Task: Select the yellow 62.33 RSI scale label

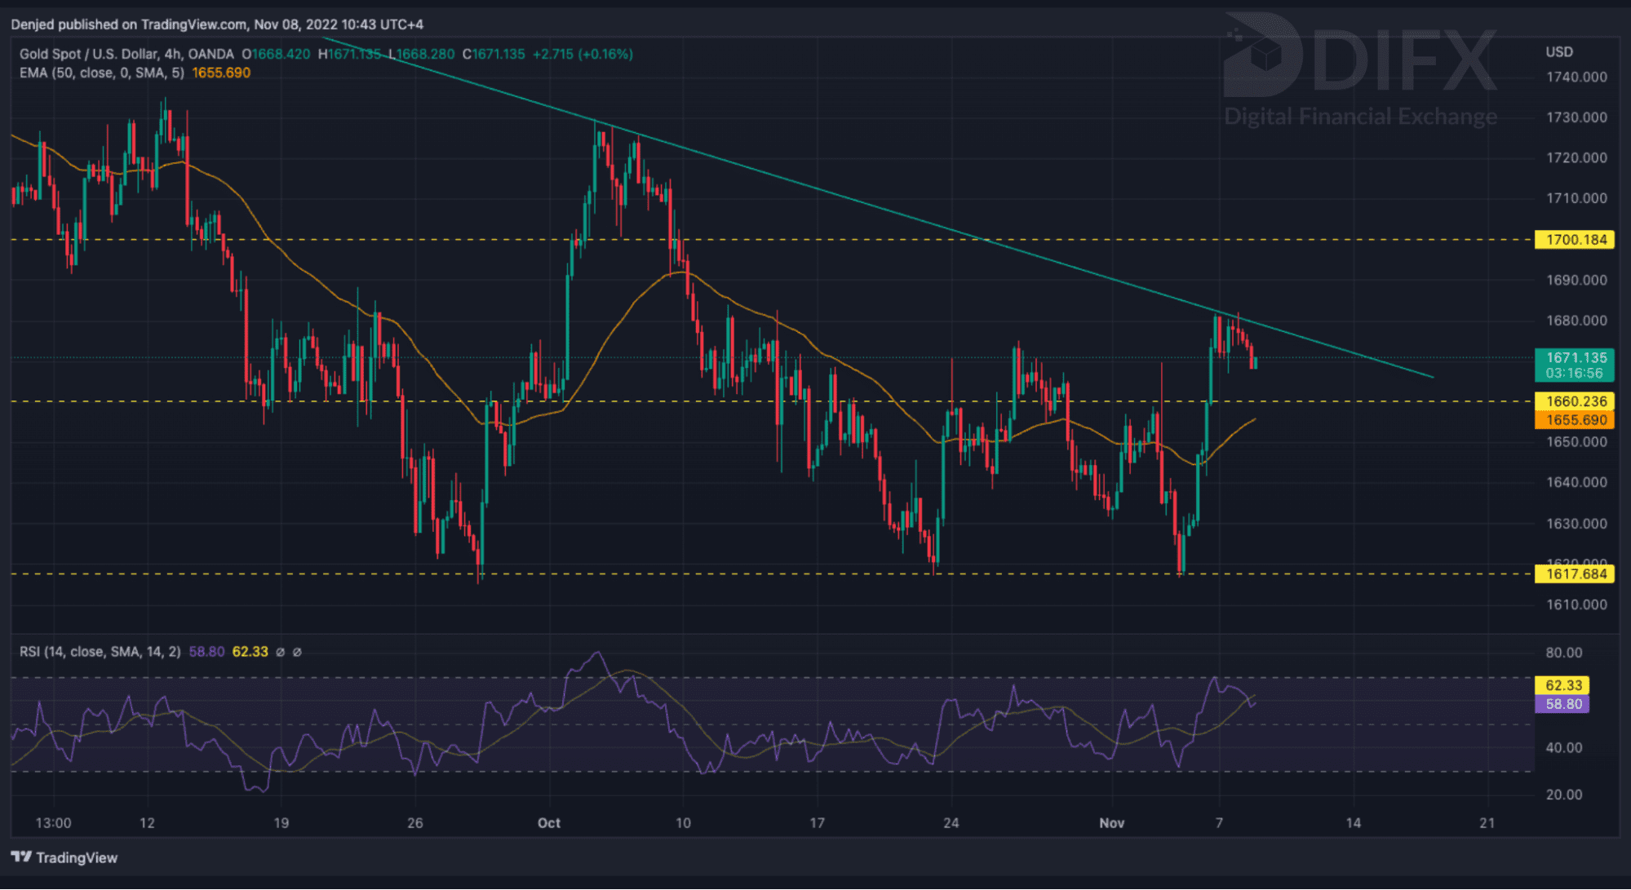Action: (1562, 685)
